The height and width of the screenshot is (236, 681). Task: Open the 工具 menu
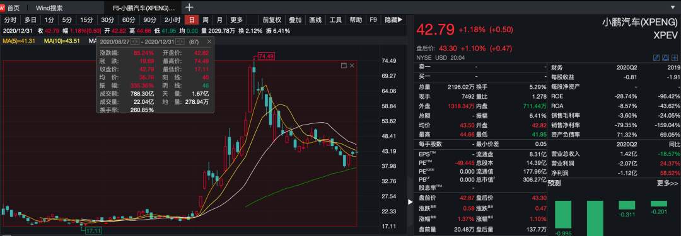335,20
